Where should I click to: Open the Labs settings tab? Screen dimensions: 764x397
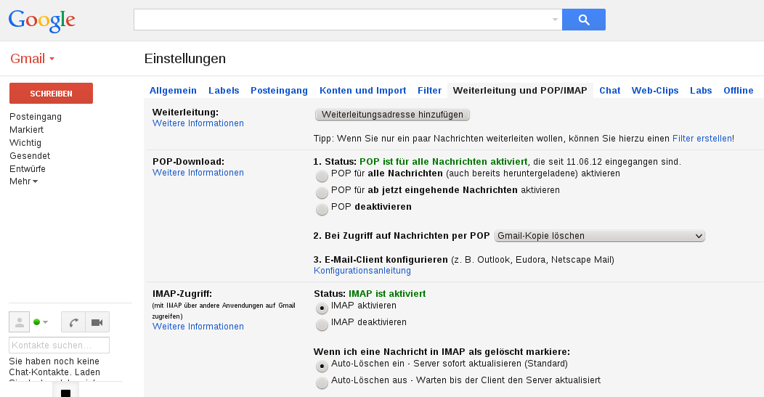(701, 91)
